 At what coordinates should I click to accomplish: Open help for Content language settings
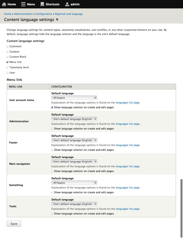57,20
